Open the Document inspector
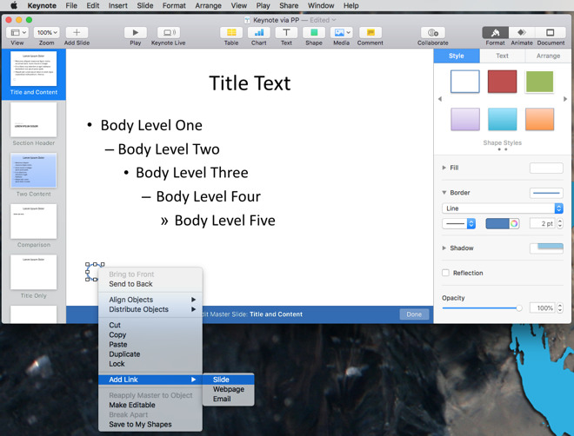 click(x=551, y=32)
